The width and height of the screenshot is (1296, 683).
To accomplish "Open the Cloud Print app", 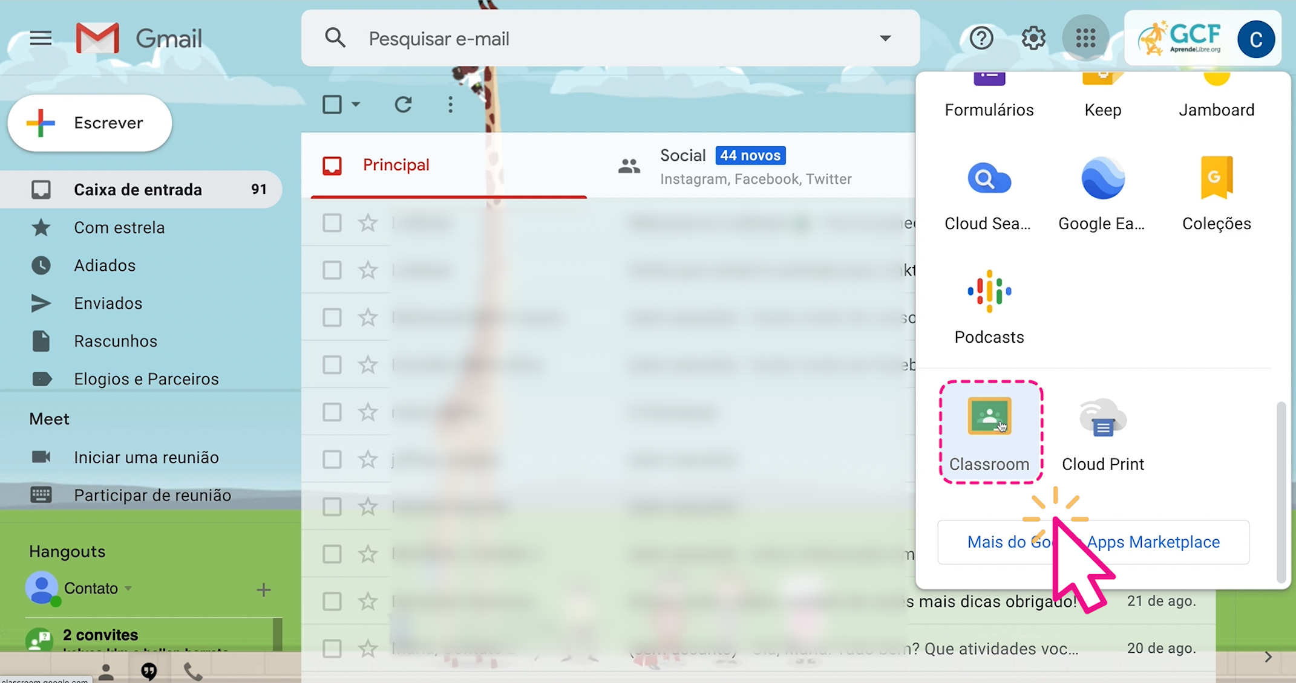I will pos(1103,433).
